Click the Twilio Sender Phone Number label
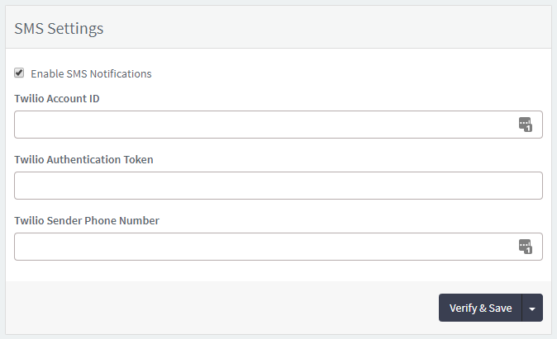This screenshot has height=339, width=557. [87, 220]
